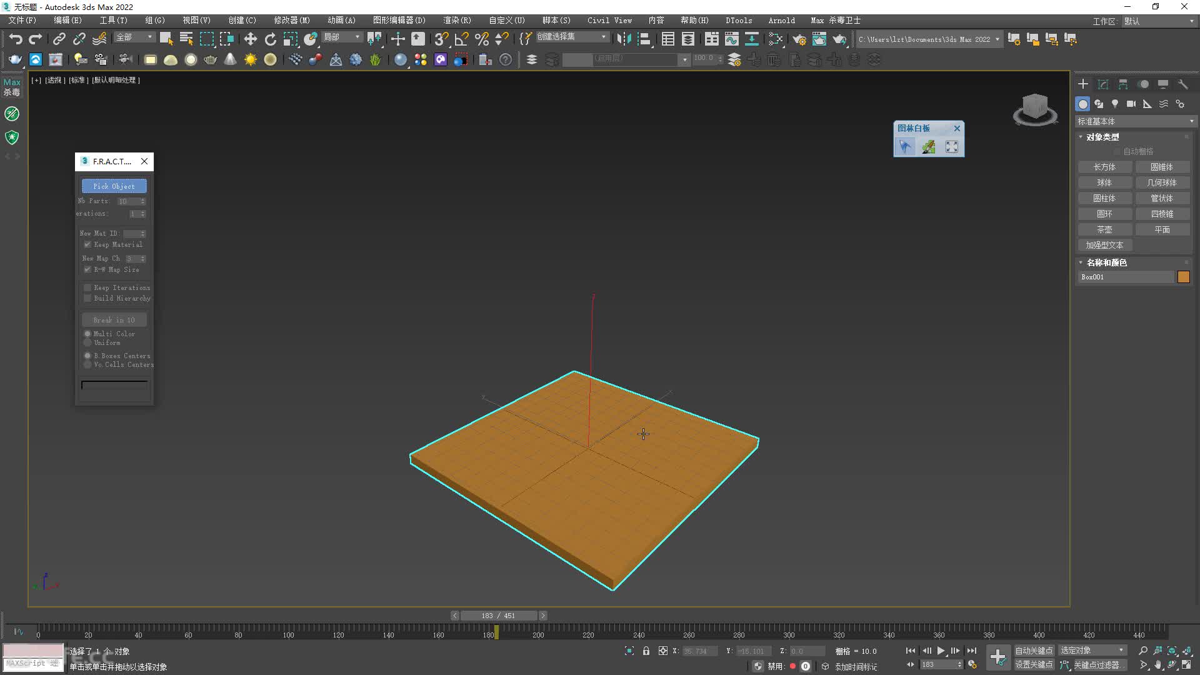Click the 自动关键点 auto key button
1200x675 pixels.
coord(1034,651)
